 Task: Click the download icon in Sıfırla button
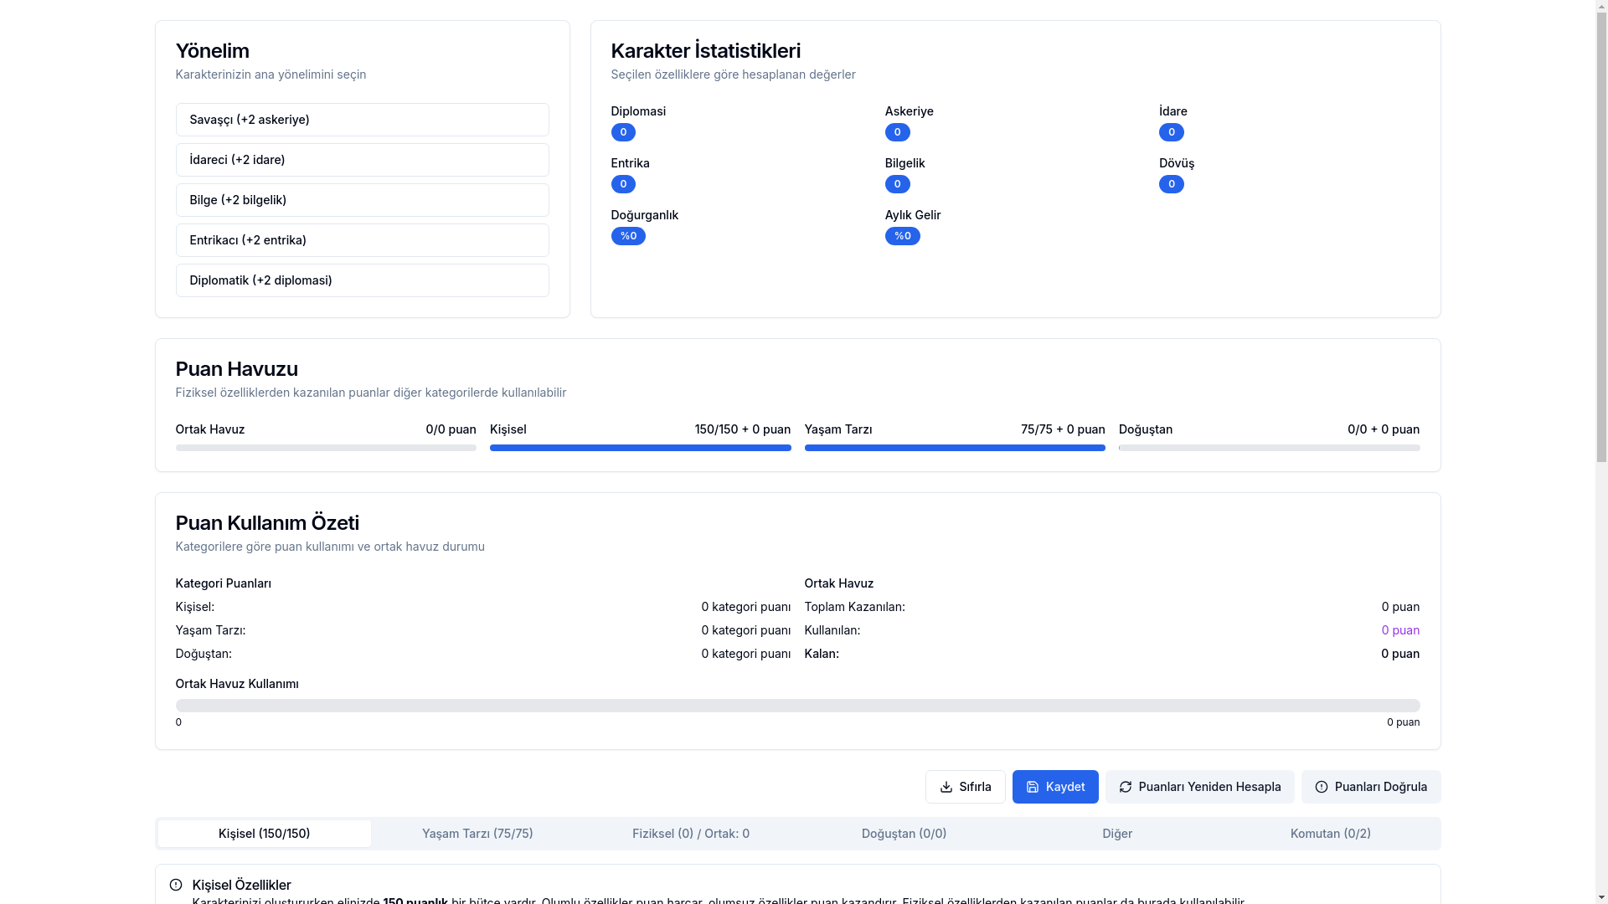946,787
